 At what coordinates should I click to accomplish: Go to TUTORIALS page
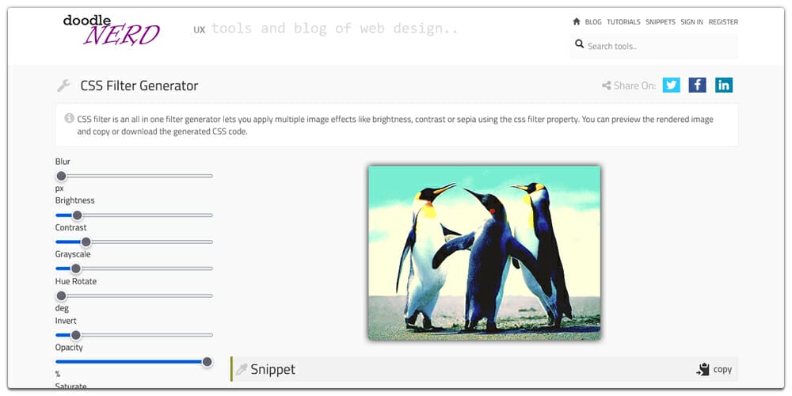tap(623, 22)
